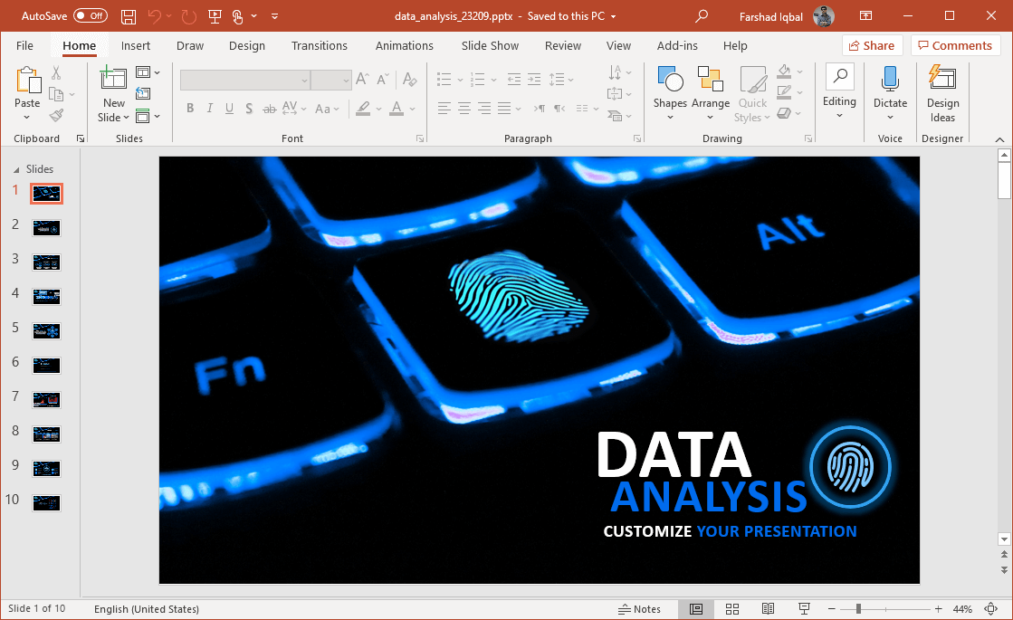Start Slide Show from status bar
This screenshot has height=620, width=1013.
804,609
